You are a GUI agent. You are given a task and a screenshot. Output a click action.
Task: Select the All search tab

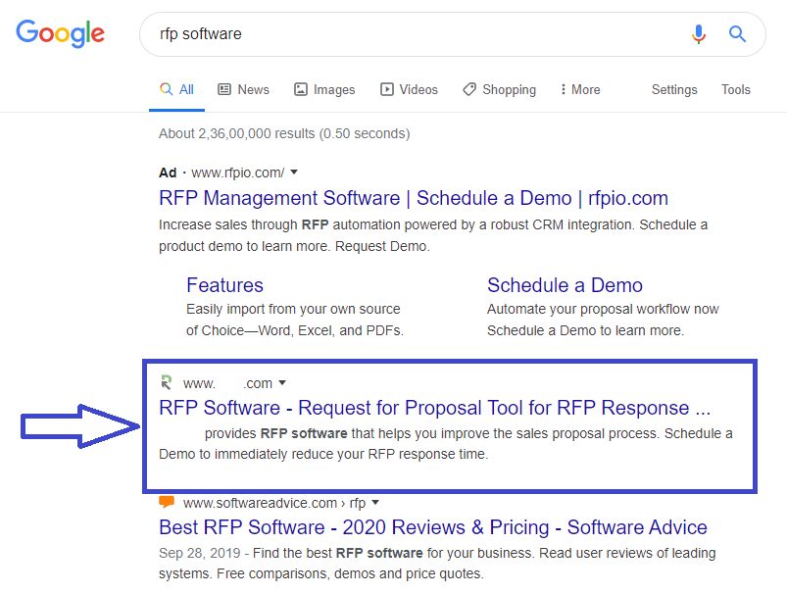coord(176,90)
